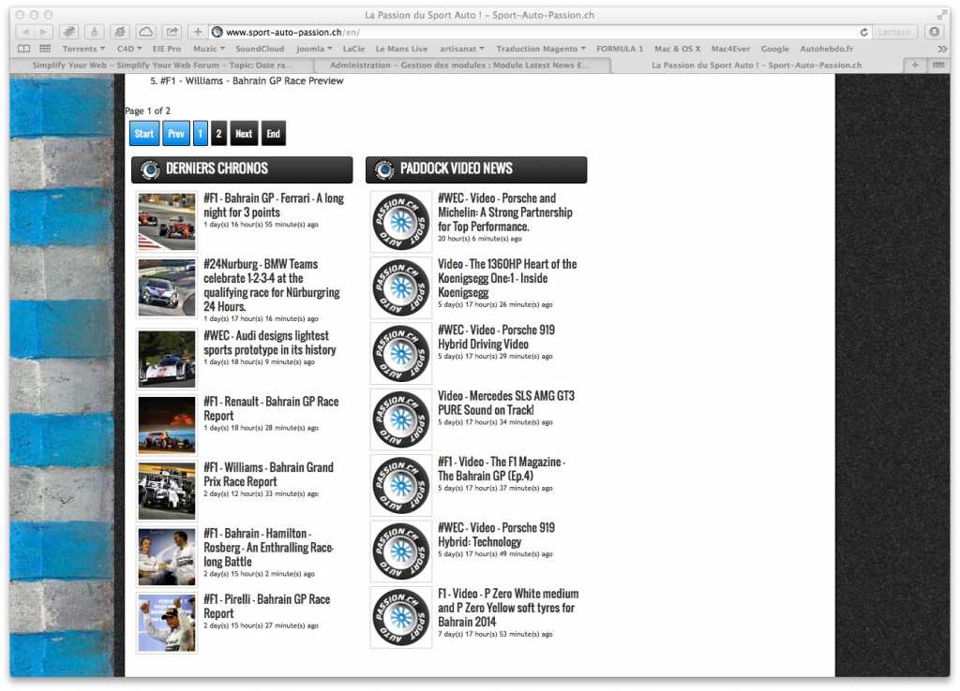Go to page 2 in pagination
This screenshot has width=960, height=691.
pos(218,134)
